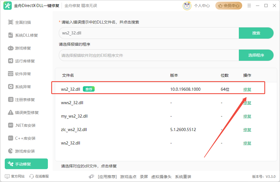280x182 pixels.
Task: Select 错误类型修复 sidebar item
Action: (27, 112)
